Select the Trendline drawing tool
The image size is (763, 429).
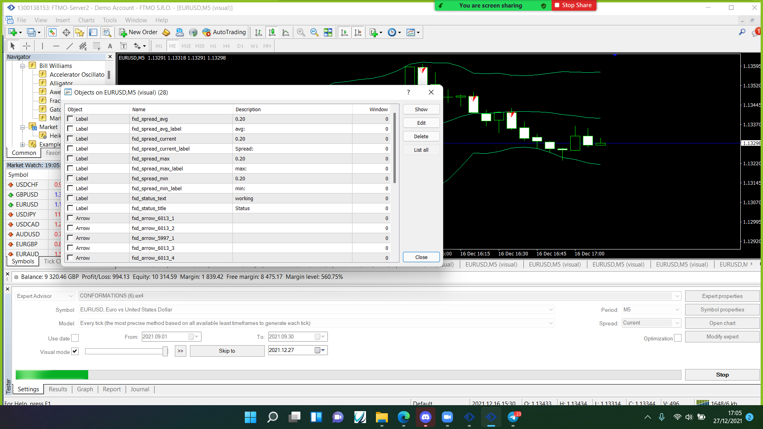coord(70,46)
